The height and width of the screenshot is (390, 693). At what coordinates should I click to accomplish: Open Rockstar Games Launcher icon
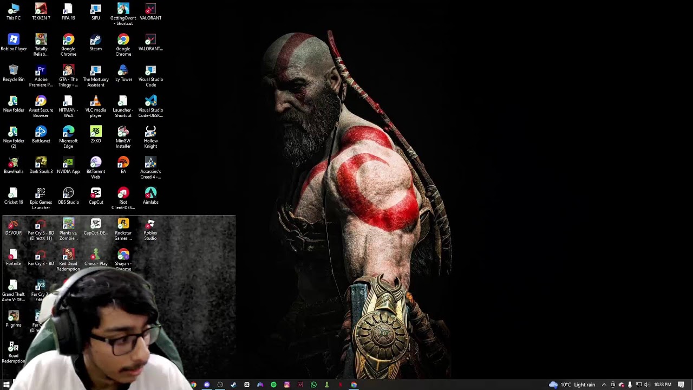[x=123, y=230]
